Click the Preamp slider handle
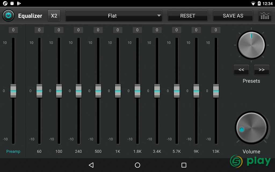The image size is (275, 172). (x=13, y=91)
